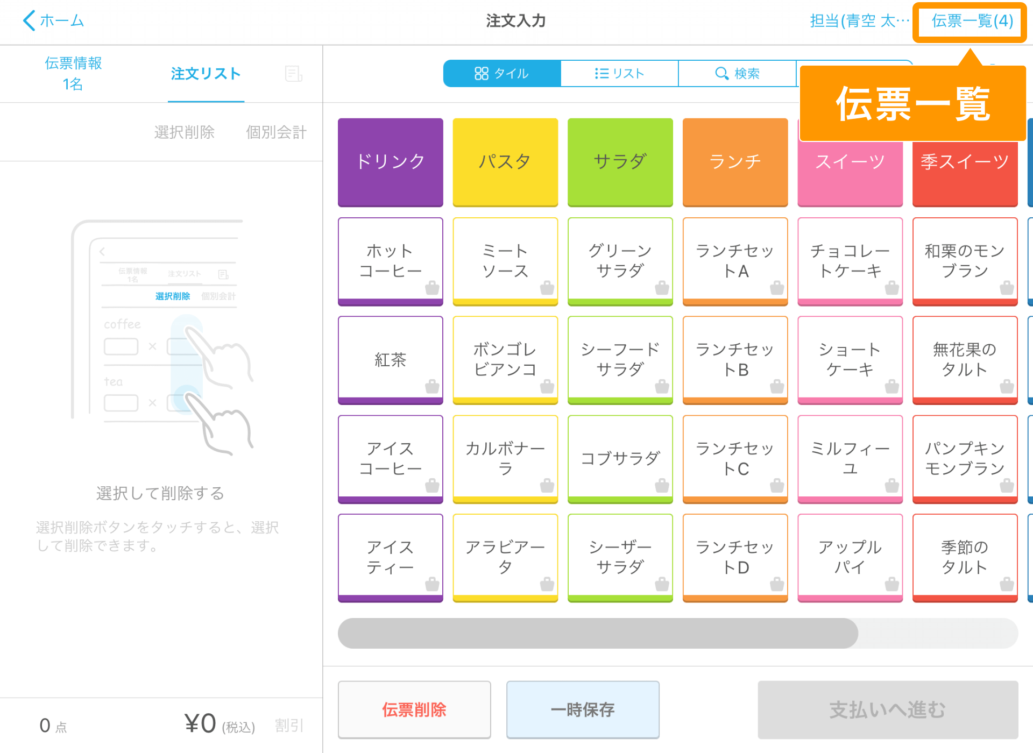Add グリーンサラダ to the order

click(x=620, y=261)
